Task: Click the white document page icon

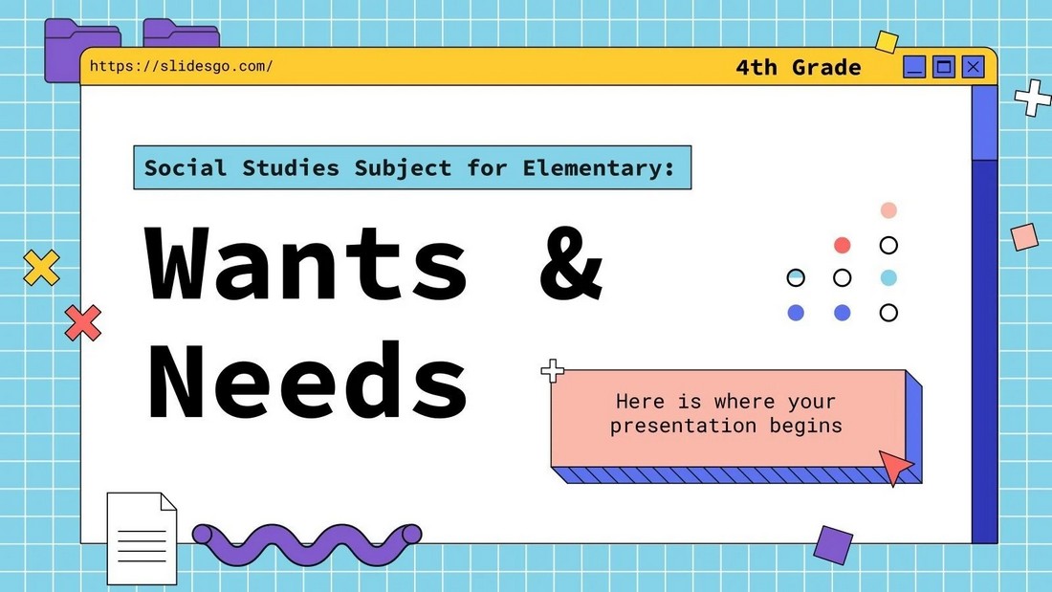Action: (x=142, y=538)
